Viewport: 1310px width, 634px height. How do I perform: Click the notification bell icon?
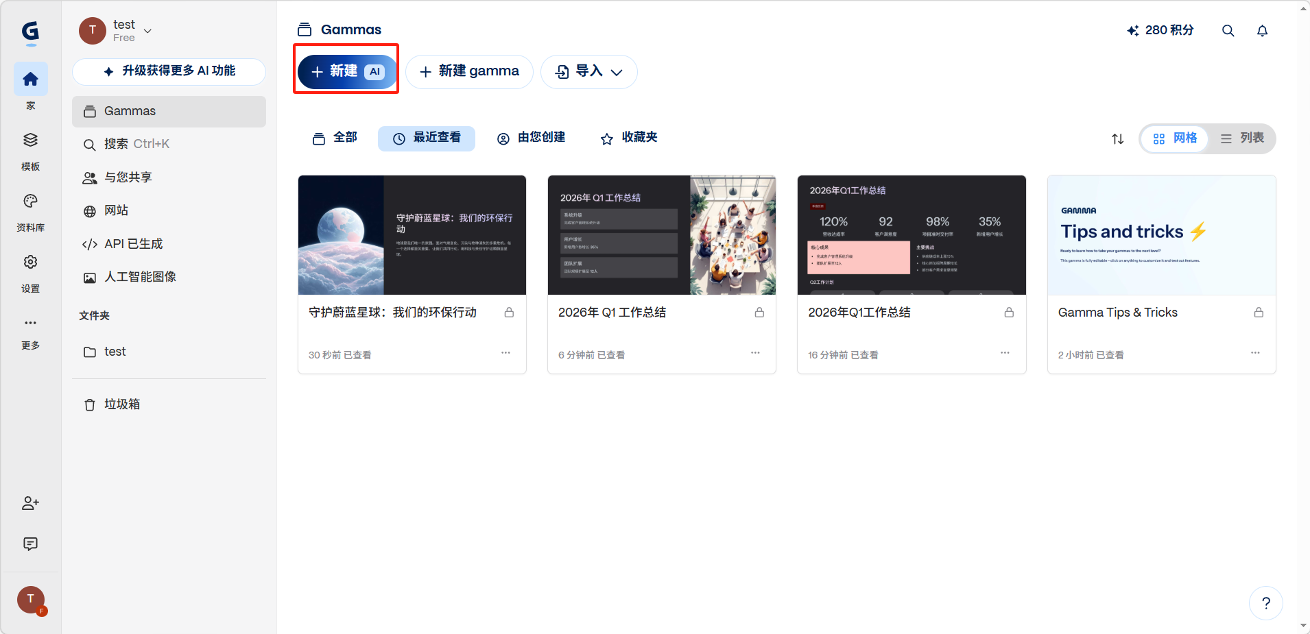point(1262,31)
